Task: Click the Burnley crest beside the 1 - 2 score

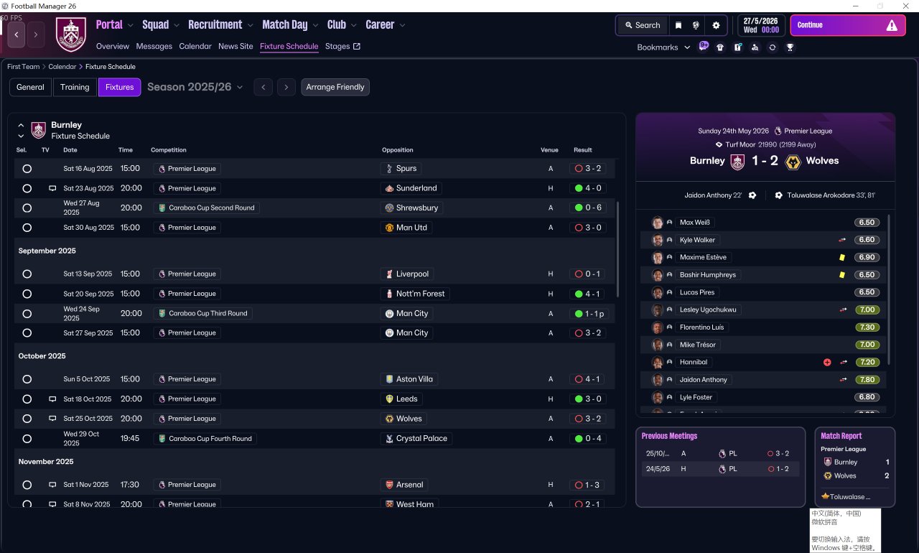Action: (737, 162)
